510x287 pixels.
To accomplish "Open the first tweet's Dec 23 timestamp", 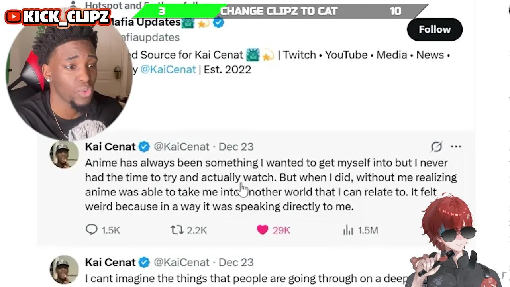I will tap(236, 147).
